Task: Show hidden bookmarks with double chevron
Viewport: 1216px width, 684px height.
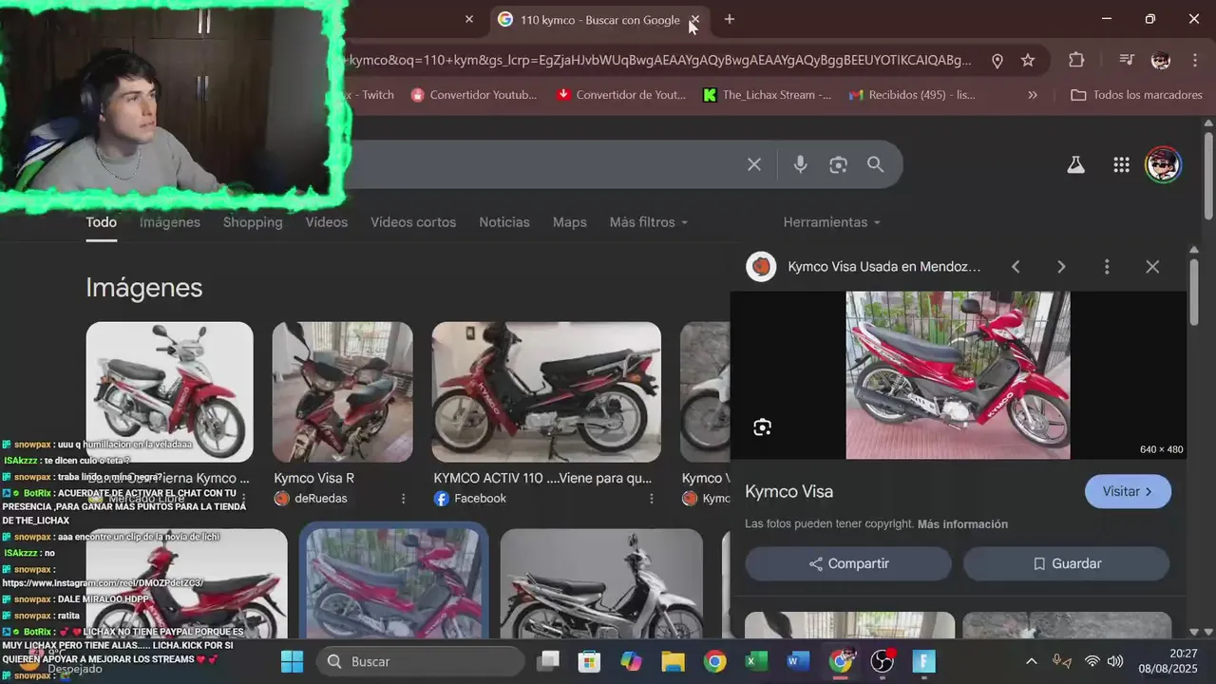Action: pos(1033,95)
